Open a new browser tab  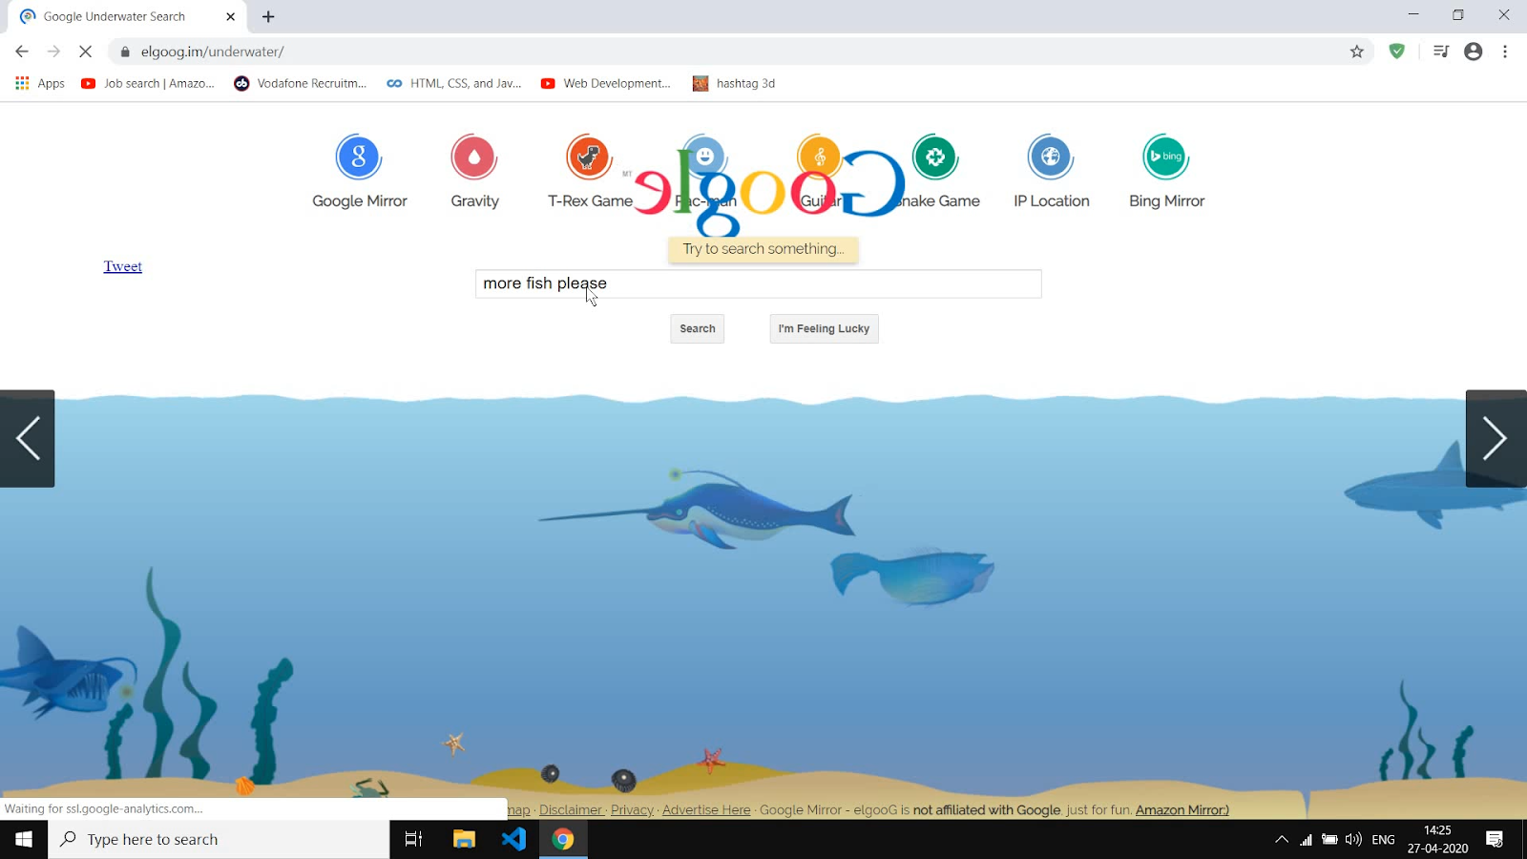268,16
